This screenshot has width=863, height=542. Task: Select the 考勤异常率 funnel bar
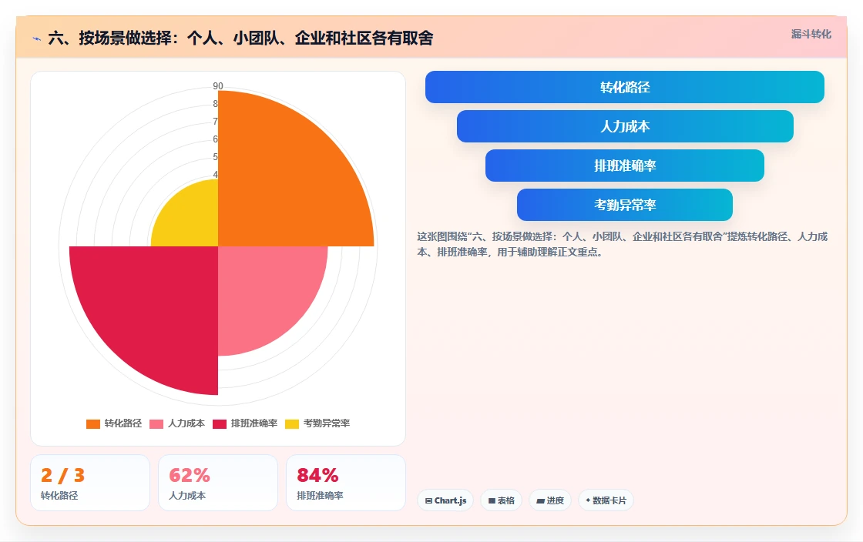click(x=625, y=205)
